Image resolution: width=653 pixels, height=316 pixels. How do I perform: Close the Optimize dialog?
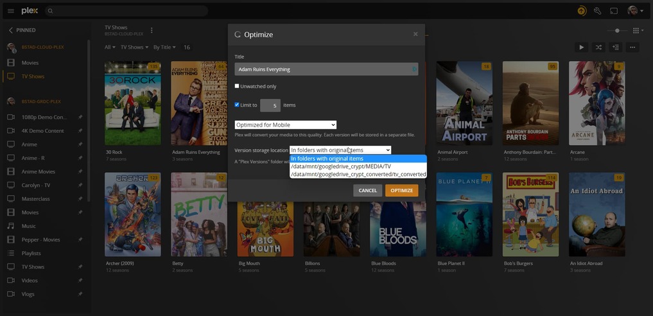tap(415, 34)
